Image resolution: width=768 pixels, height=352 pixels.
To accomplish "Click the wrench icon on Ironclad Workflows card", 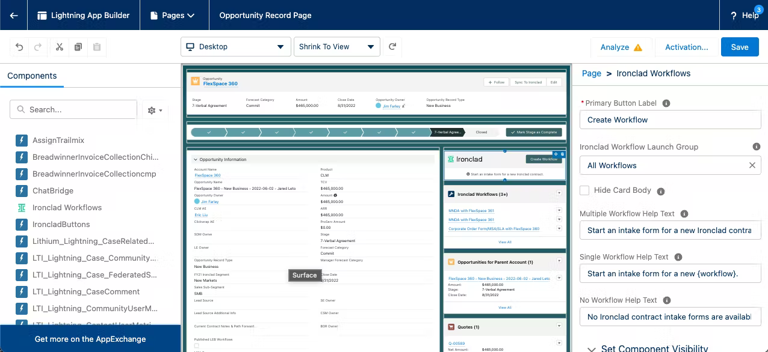I will pyautogui.click(x=451, y=194).
